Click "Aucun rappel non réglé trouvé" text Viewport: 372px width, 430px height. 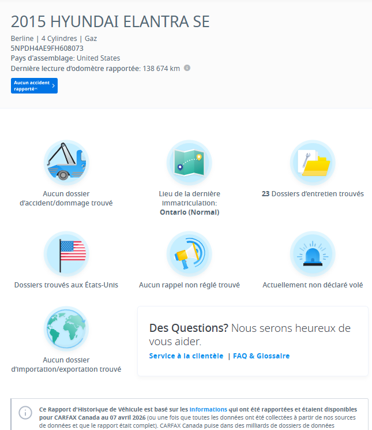[x=189, y=285]
